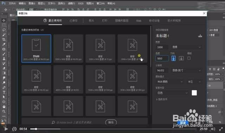225x133 pixels.
Task: Open the three-dot more tools menu
Action: pos(4,116)
